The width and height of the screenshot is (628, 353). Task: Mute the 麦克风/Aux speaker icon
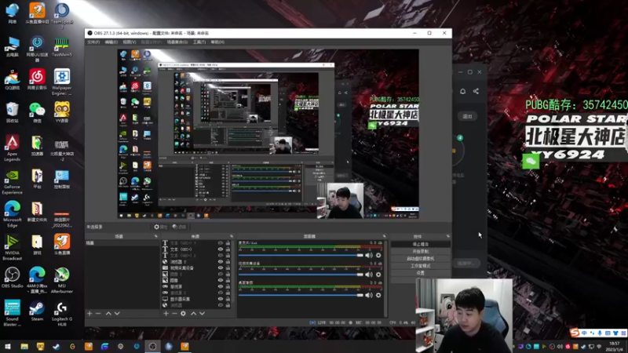[369, 255]
